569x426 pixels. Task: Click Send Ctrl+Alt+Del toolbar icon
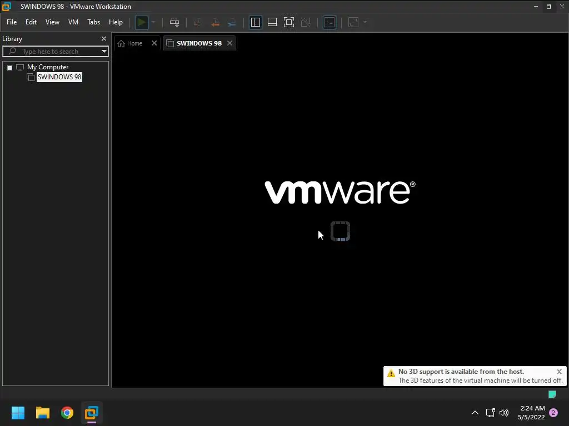(x=174, y=22)
